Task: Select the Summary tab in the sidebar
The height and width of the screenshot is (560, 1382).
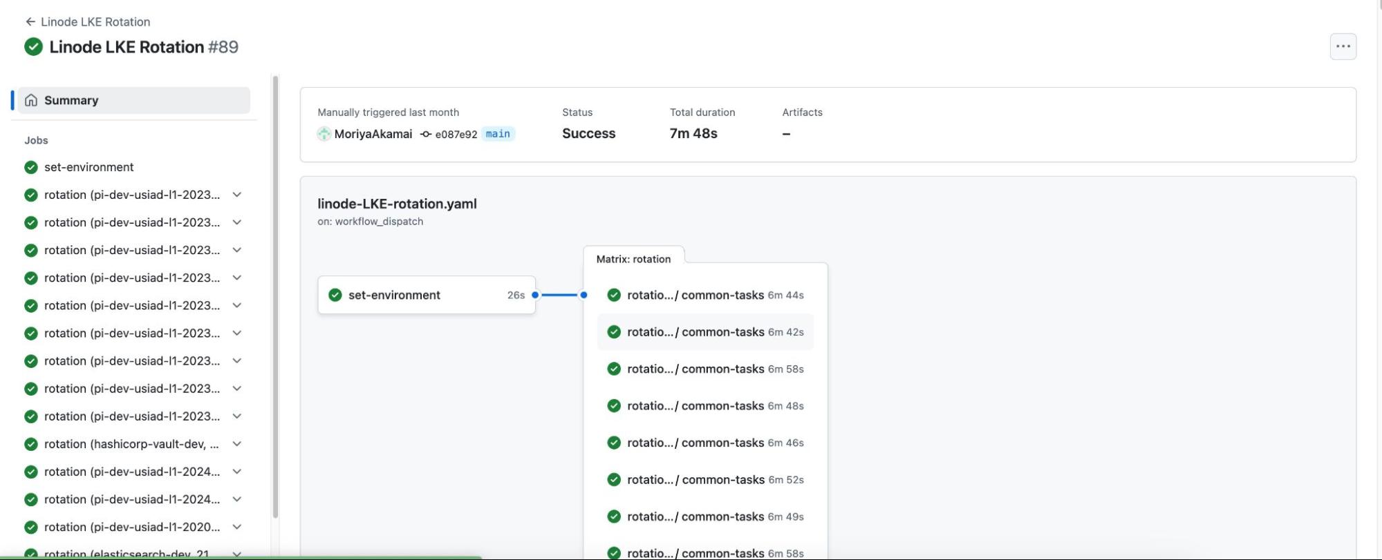Action: [x=134, y=100]
